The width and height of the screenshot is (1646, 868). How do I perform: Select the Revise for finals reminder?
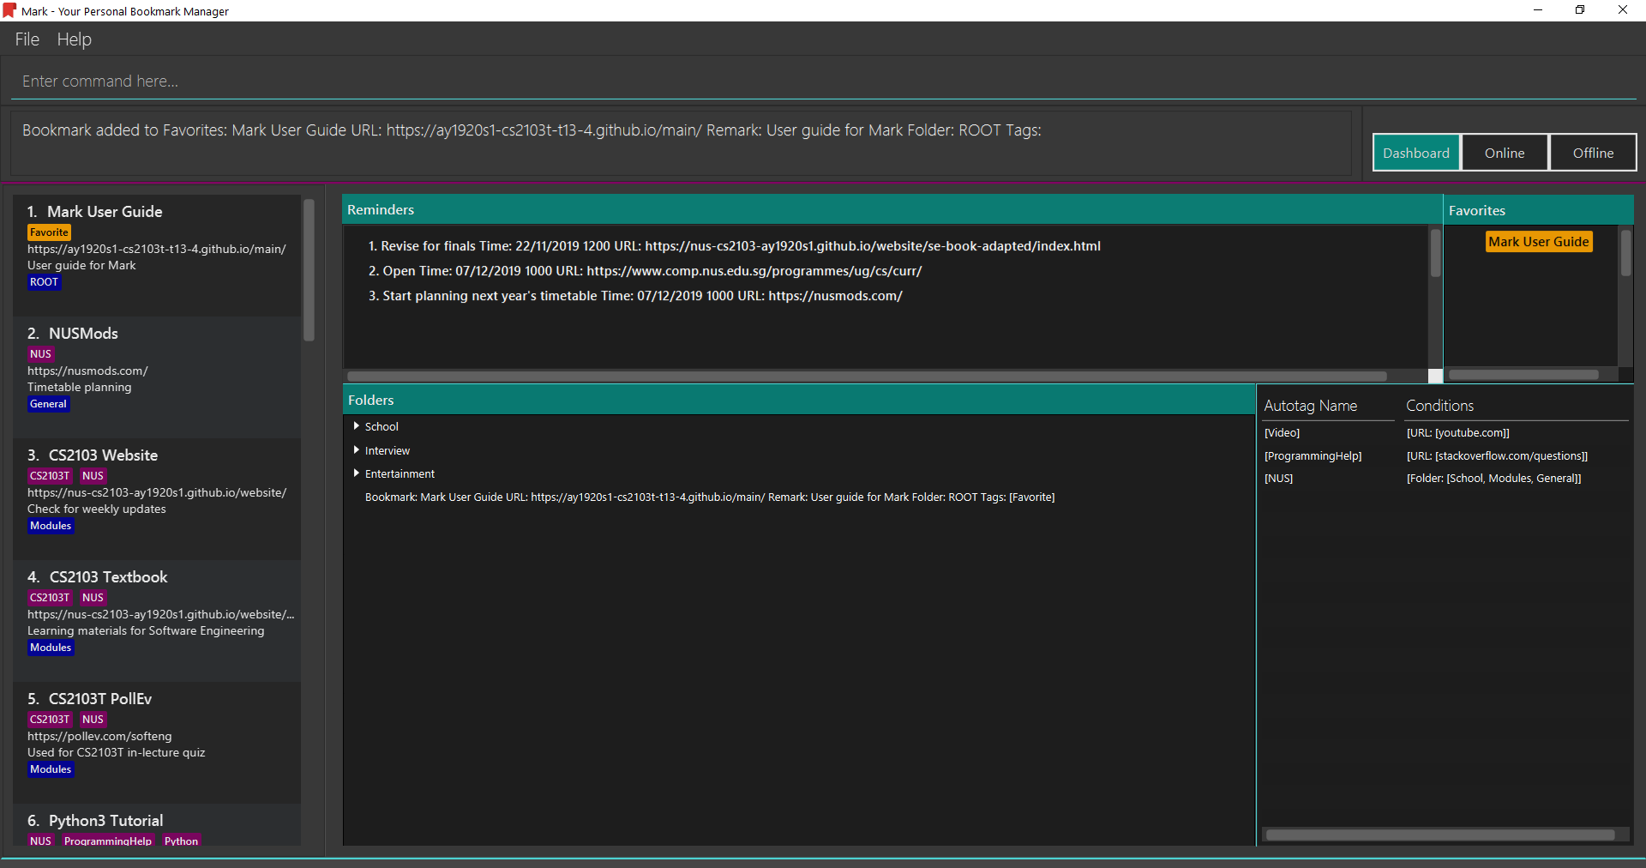735,246
